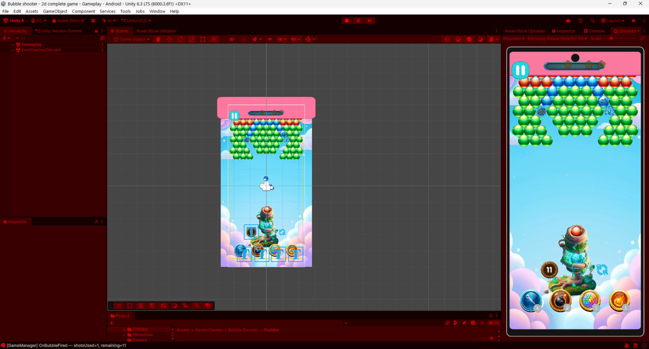This screenshot has height=349, width=649.
Task: Open the Assets menu
Action: [32, 11]
